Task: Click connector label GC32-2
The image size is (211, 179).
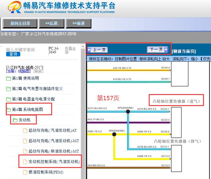Action: point(165,131)
